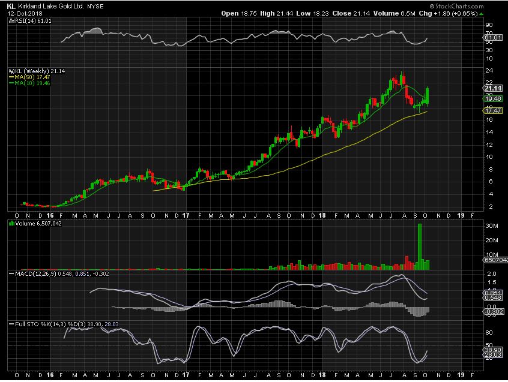The width and height of the screenshot is (508, 382).
Task: Open the StockCharts.com watermark link
Action: (x=456, y=6)
